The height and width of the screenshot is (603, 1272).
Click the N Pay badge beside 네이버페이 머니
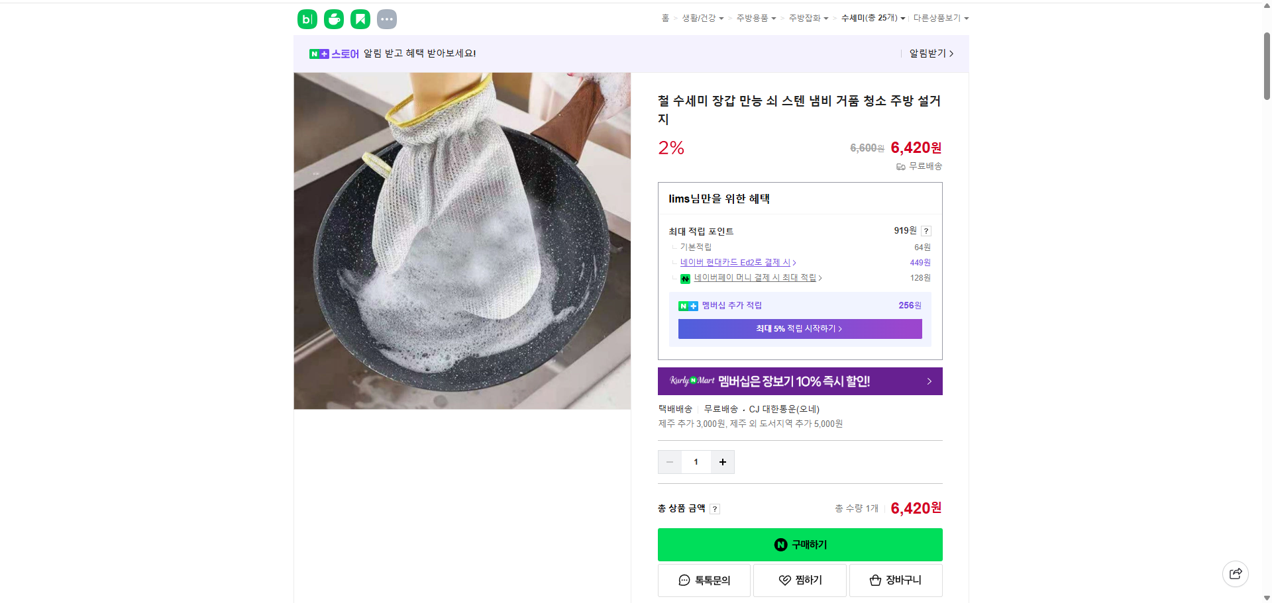point(685,278)
